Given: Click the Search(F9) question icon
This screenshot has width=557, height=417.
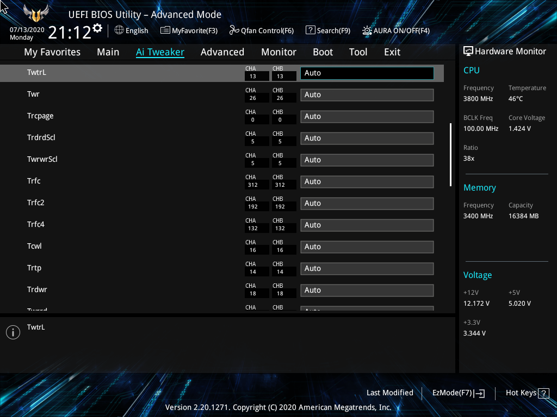Looking at the screenshot, I should point(310,30).
